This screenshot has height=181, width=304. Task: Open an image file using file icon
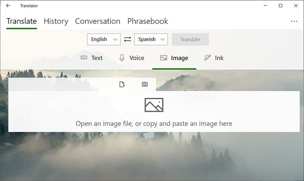point(122,84)
